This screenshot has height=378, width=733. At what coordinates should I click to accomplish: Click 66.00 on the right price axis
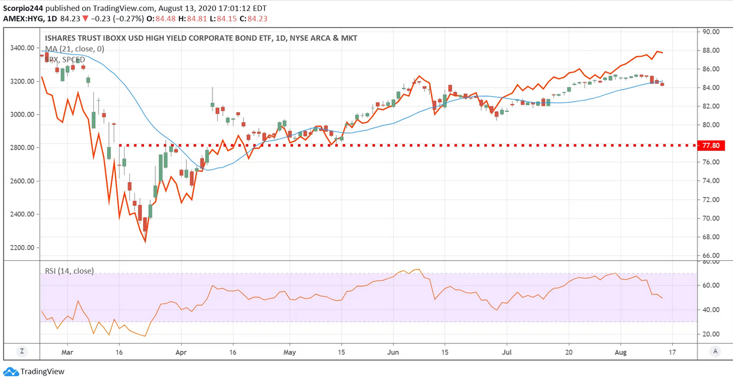tap(711, 255)
